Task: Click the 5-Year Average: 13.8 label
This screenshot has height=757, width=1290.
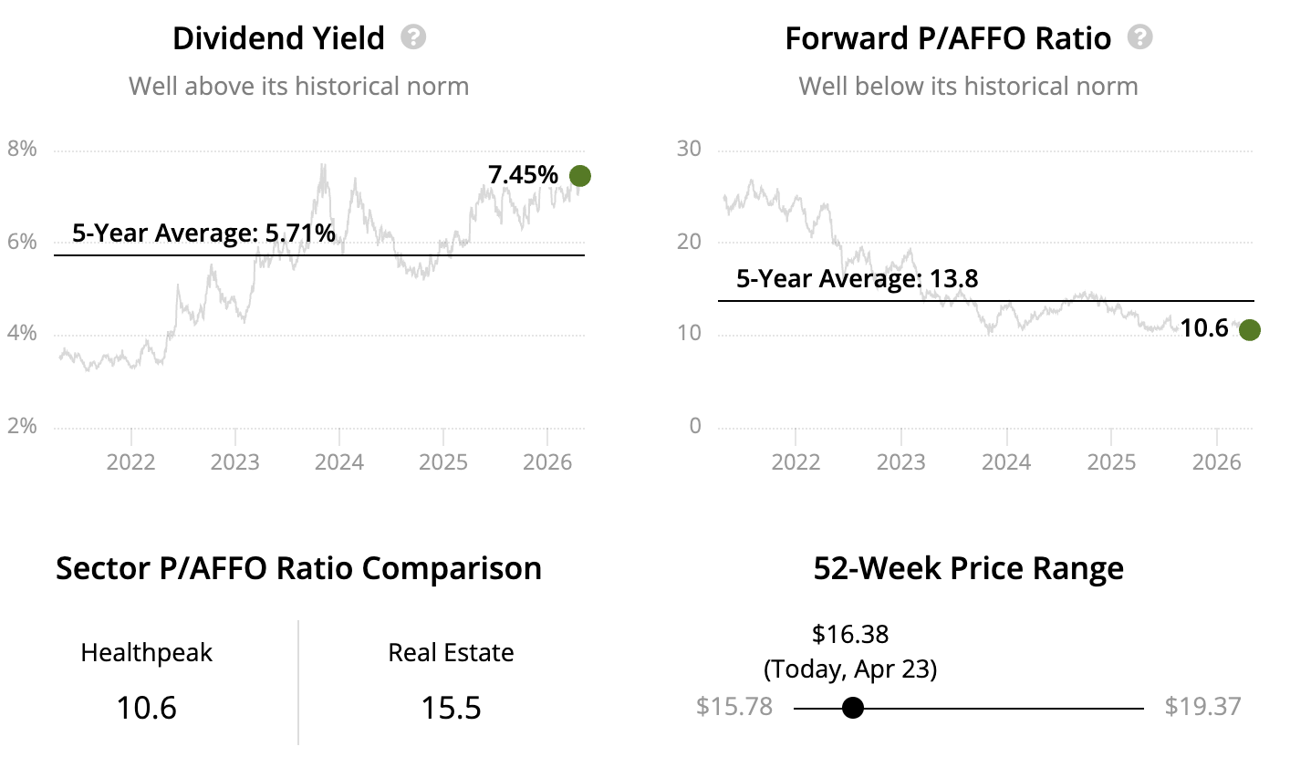Action: (857, 279)
